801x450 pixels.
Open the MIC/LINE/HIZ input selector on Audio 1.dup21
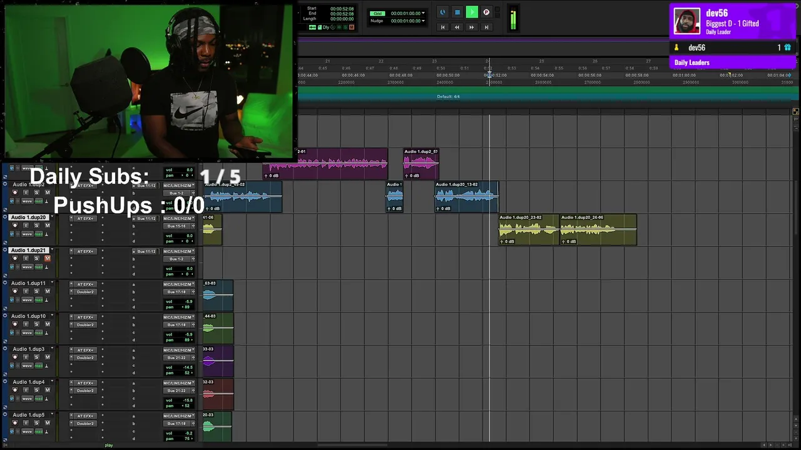click(178, 251)
